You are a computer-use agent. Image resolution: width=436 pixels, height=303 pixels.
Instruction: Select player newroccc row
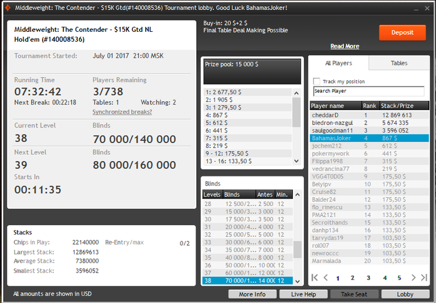(369, 253)
